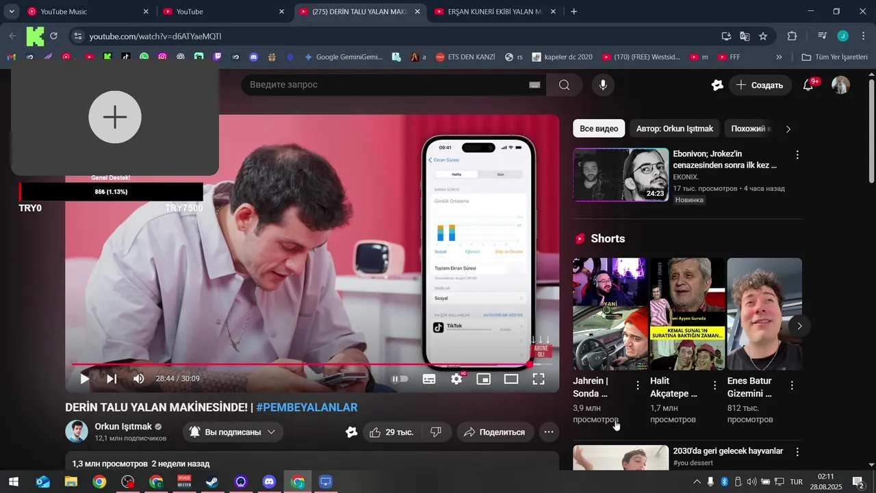Like the video with thumbs up
The height and width of the screenshot is (493, 876).
(391, 432)
